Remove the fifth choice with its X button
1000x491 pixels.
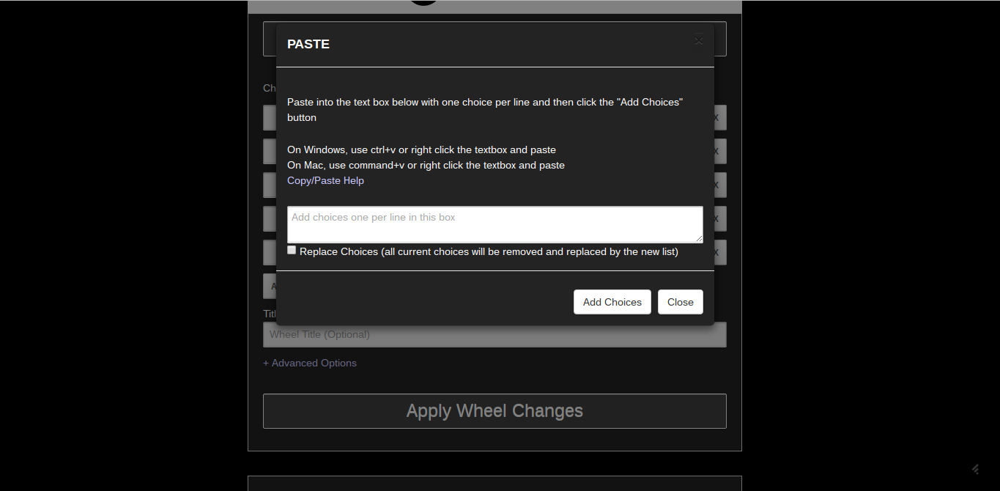click(717, 252)
